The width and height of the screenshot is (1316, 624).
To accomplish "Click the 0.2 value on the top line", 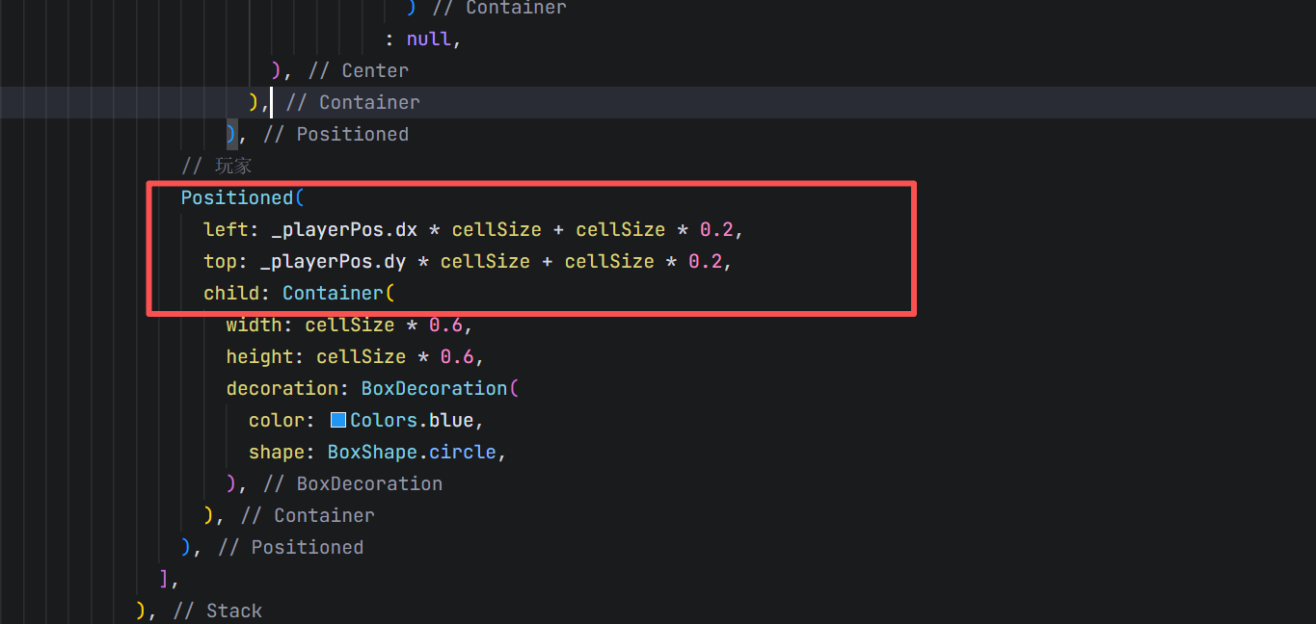I will [x=705, y=261].
